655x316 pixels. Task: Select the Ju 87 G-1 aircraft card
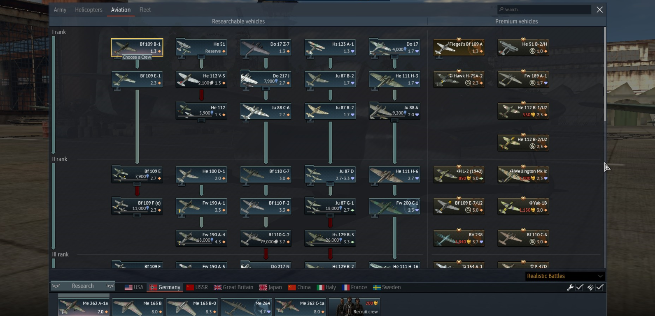(x=330, y=206)
